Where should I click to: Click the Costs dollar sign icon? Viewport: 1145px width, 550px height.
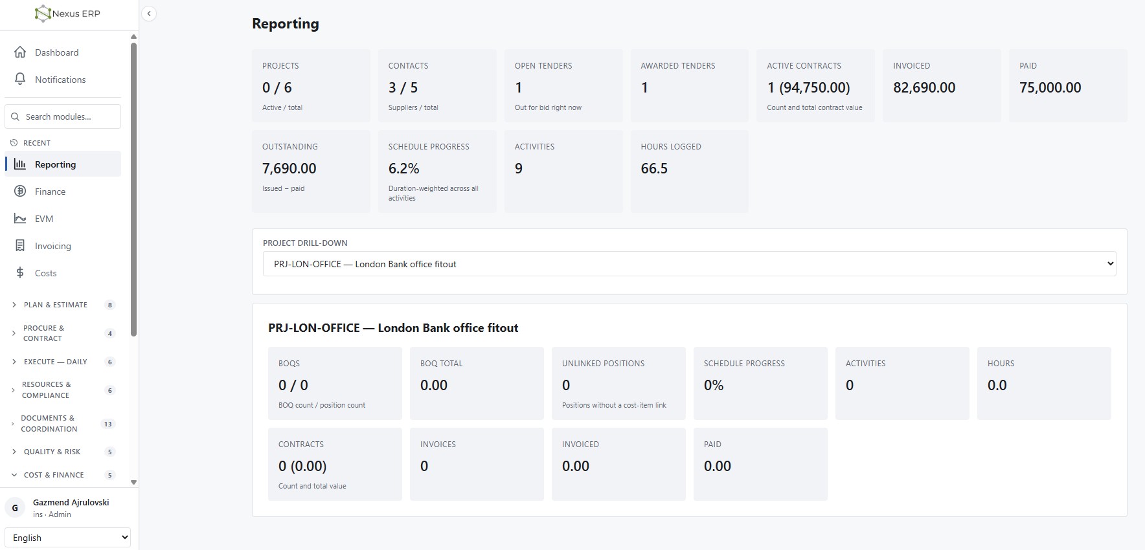pyautogui.click(x=20, y=273)
